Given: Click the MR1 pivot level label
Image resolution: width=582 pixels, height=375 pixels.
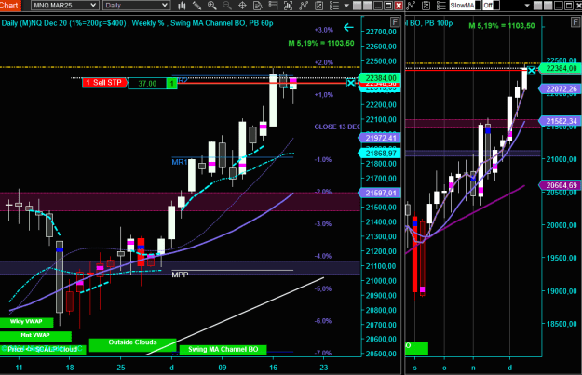Looking at the screenshot, I should pos(180,162).
